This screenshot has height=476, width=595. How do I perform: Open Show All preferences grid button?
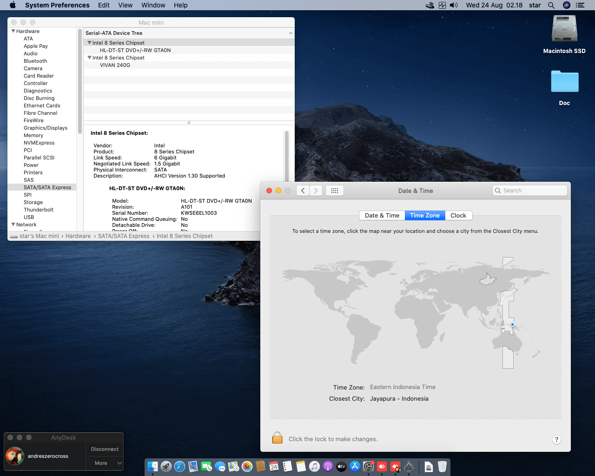(x=335, y=191)
